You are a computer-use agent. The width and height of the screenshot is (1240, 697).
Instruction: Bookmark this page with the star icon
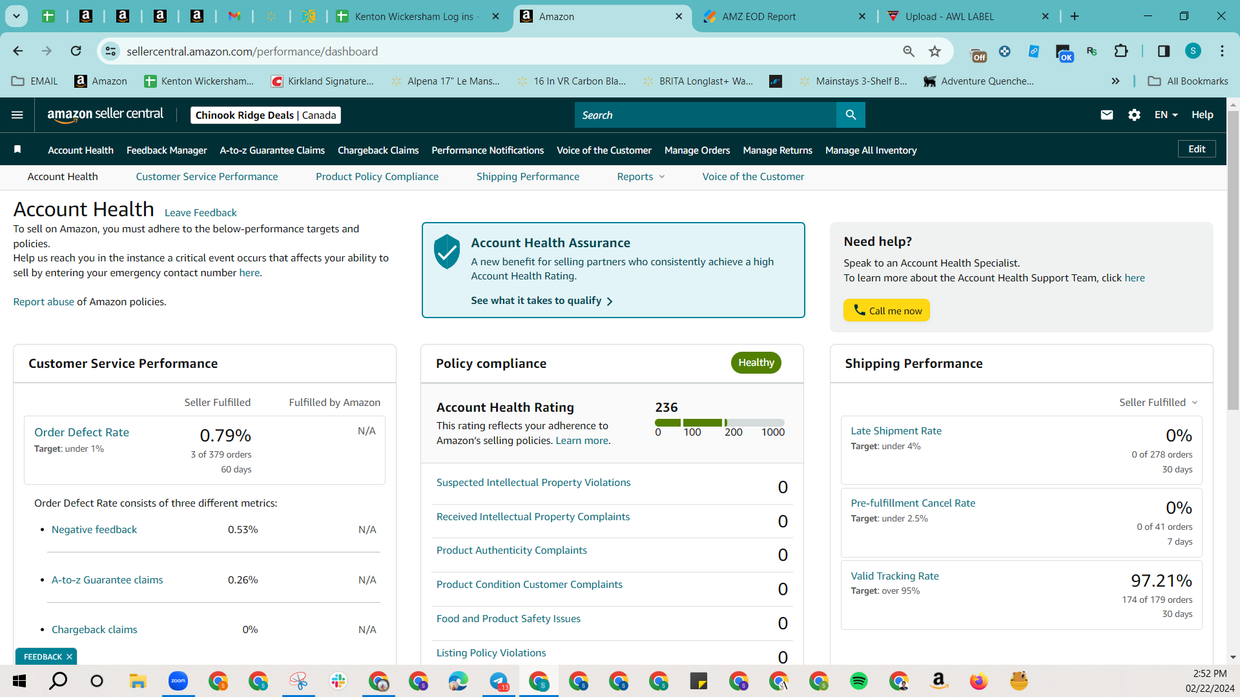tap(935, 51)
